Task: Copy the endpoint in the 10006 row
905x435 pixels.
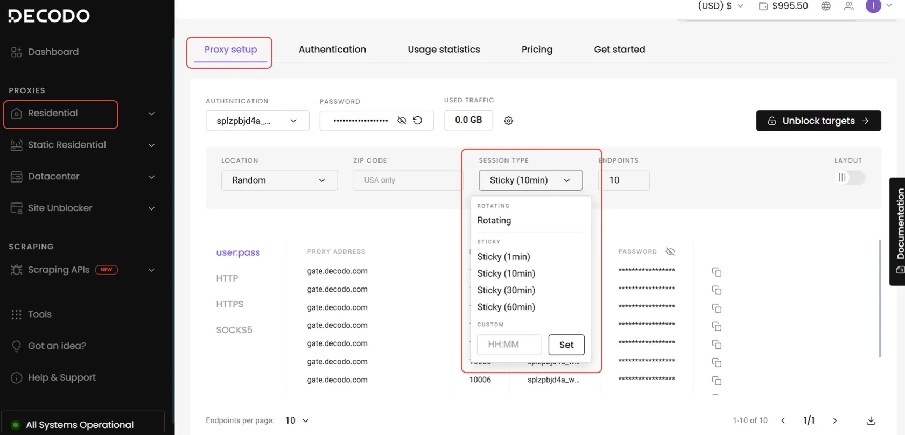Action: pos(717,381)
